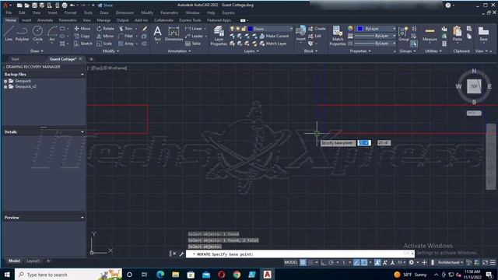
Task: Click the Mirror tool
Action: point(105,36)
